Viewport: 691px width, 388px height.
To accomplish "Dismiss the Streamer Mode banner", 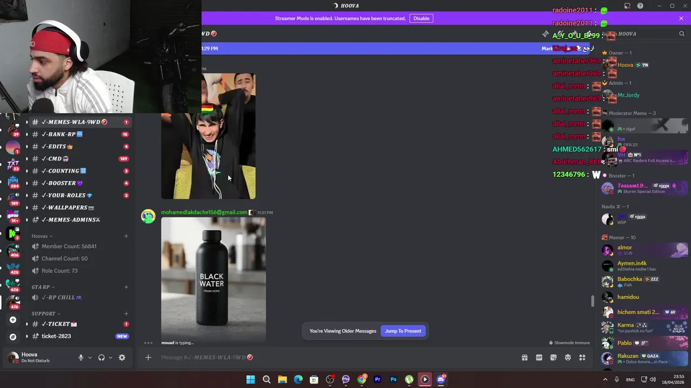I will click(x=681, y=18).
